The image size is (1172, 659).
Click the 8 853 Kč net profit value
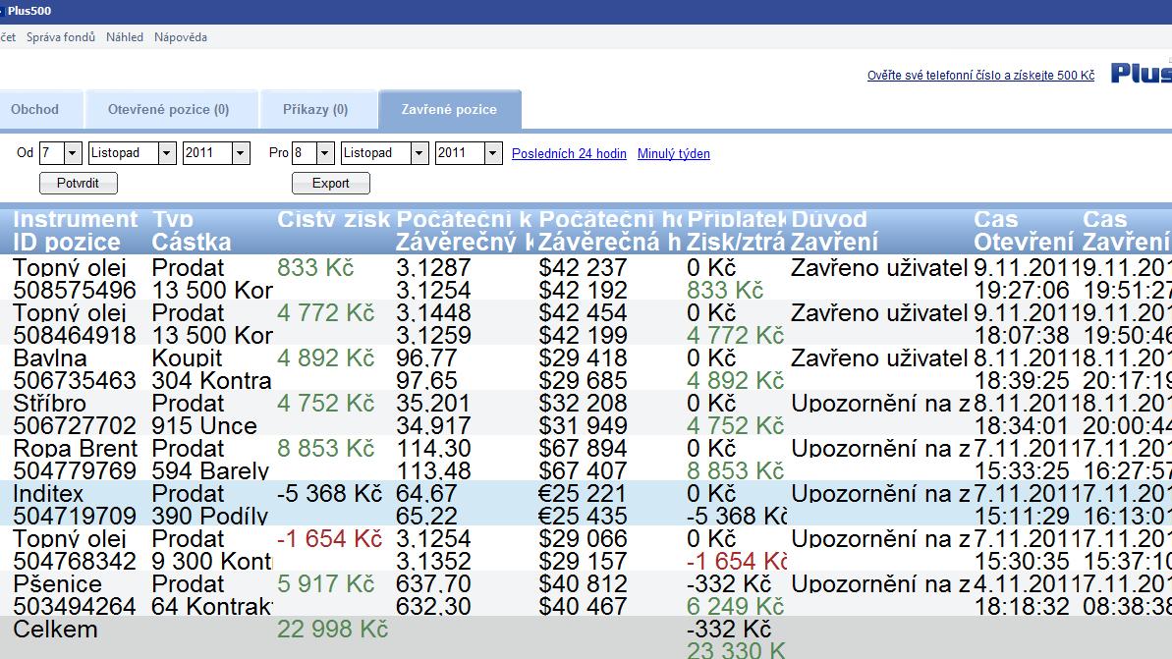(326, 448)
